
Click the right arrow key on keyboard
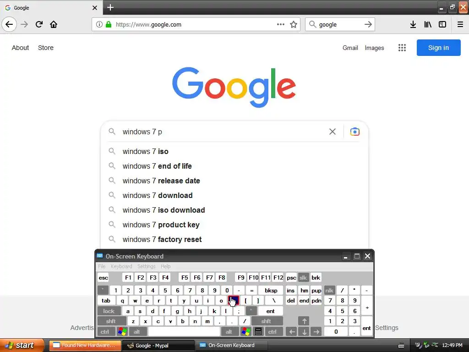pyautogui.click(x=316, y=332)
